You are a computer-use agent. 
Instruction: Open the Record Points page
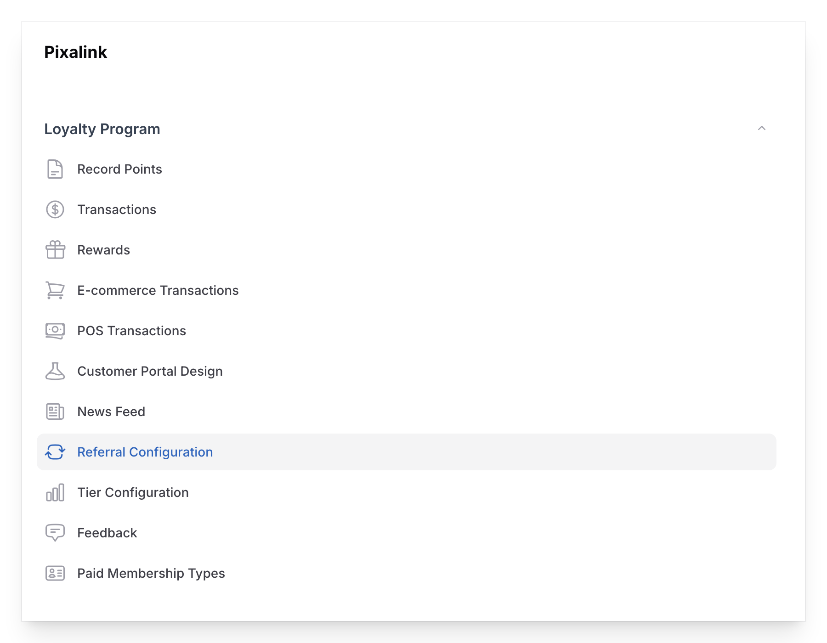click(119, 169)
